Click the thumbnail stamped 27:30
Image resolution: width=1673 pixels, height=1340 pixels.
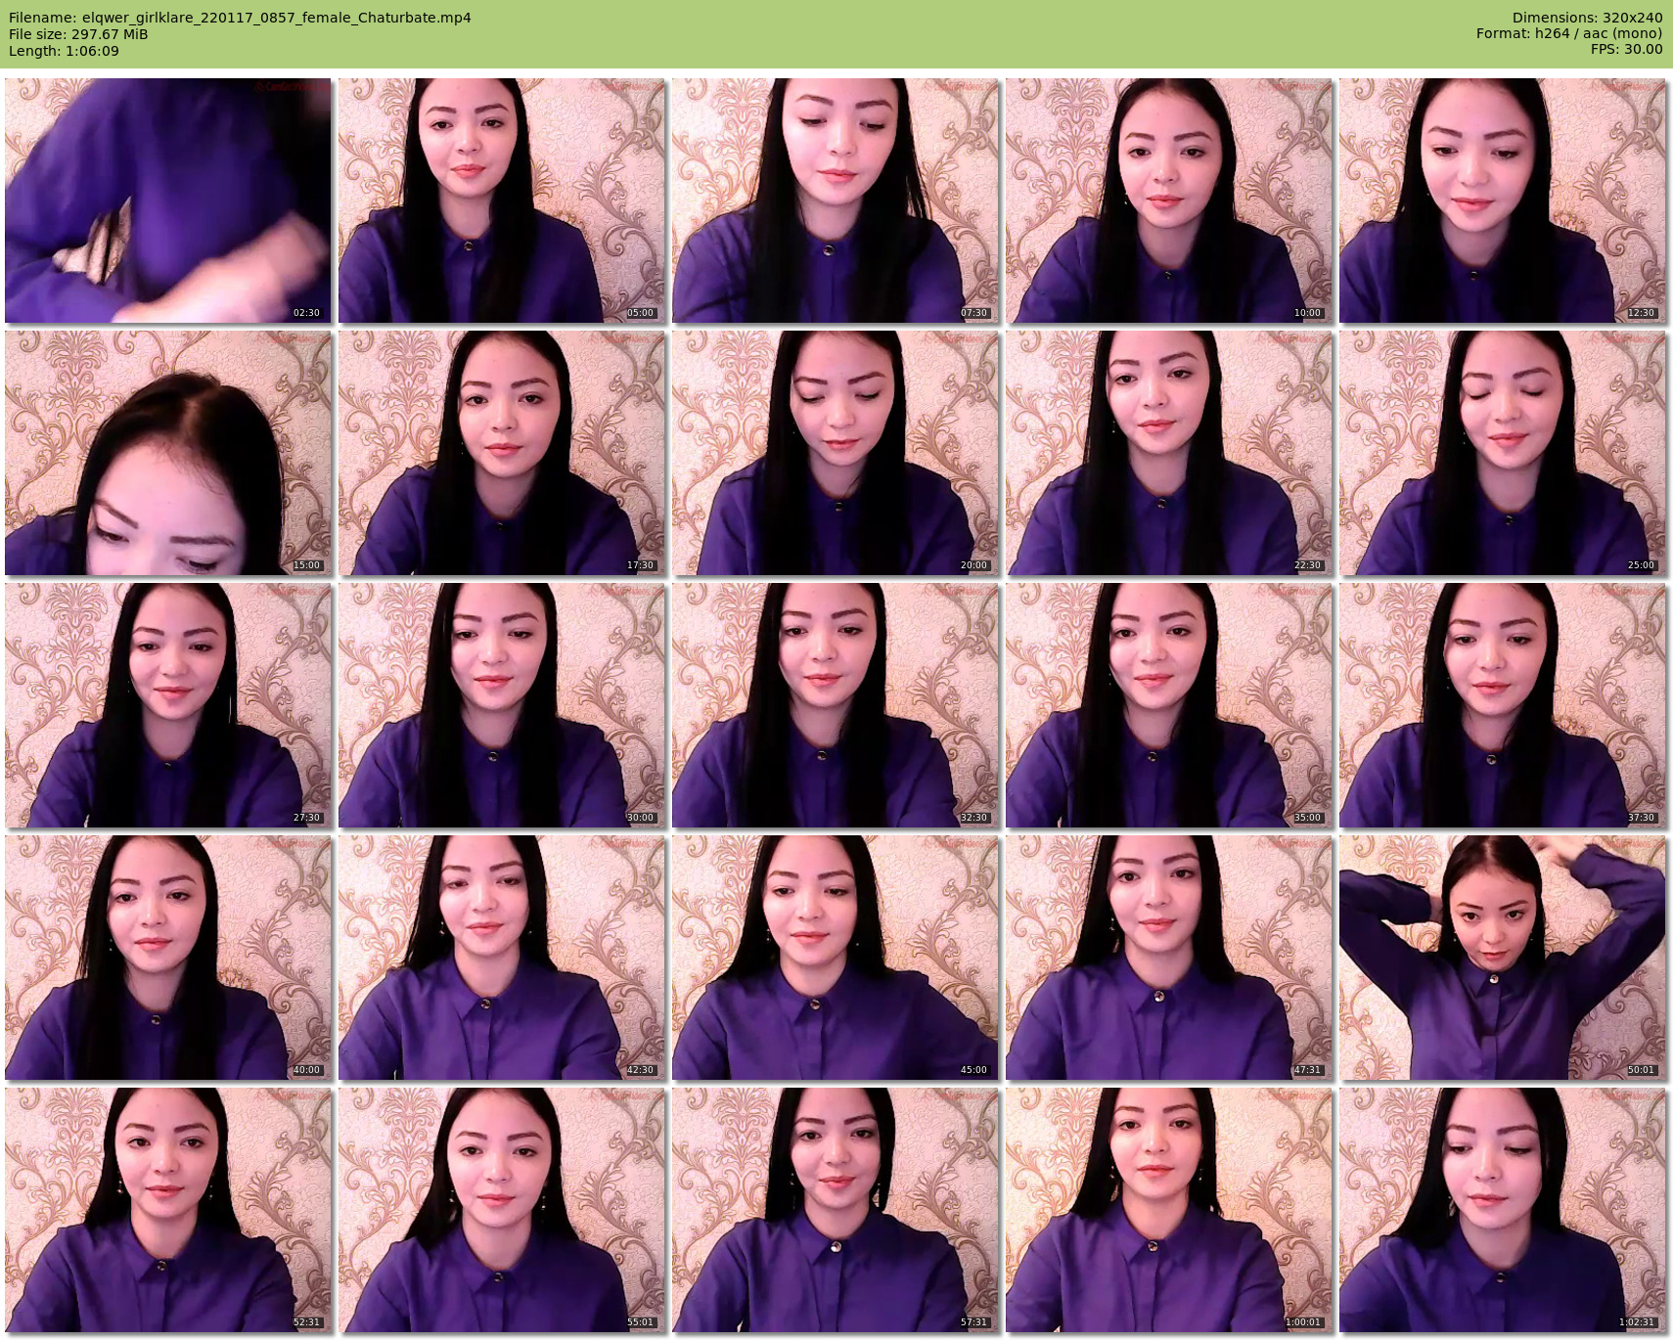[168, 705]
